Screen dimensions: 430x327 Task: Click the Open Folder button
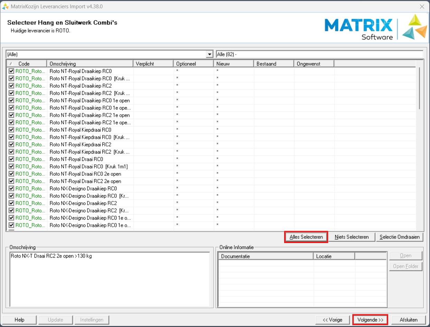click(x=406, y=266)
